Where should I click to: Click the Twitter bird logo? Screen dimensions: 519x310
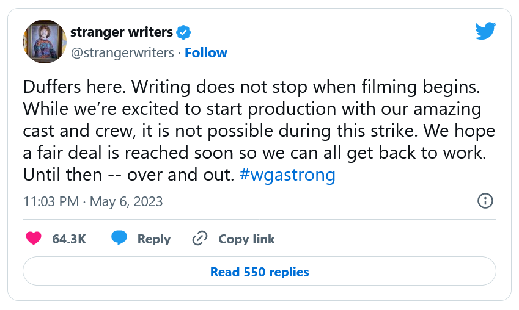click(x=485, y=31)
